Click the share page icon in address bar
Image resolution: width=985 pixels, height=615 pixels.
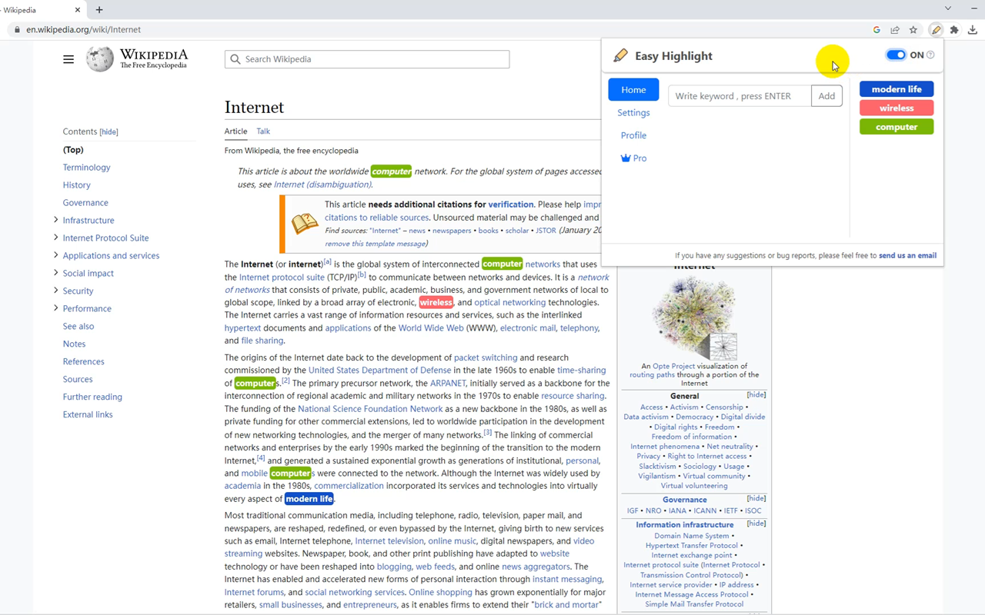click(895, 30)
